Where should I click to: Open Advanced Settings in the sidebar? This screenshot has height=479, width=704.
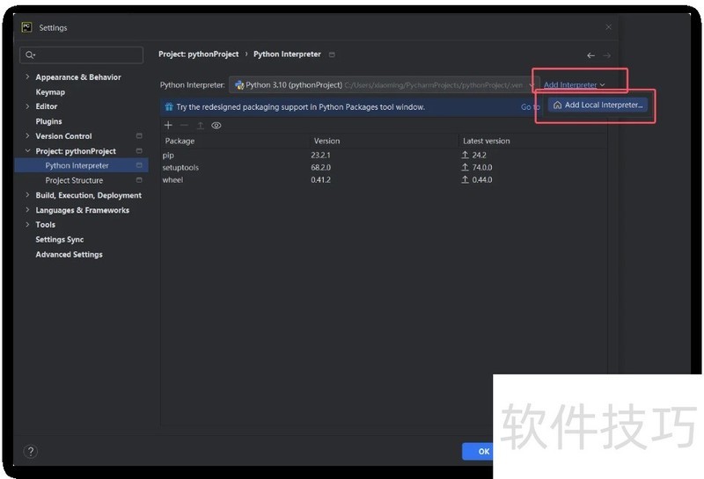pyautogui.click(x=69, y=255)
